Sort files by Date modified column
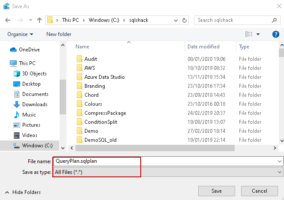The width and height of the screenshot is (284, 200). coord(203,47)
